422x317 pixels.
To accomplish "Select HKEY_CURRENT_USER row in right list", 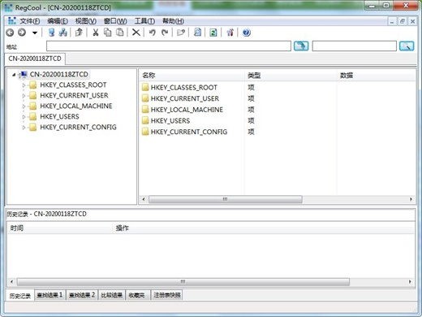I will pos(185,98).
